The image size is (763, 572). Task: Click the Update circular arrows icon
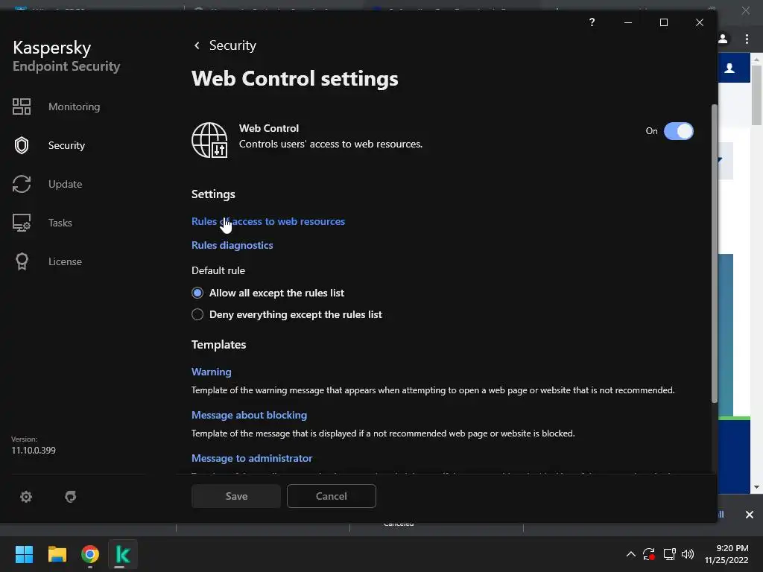point(22,184)
